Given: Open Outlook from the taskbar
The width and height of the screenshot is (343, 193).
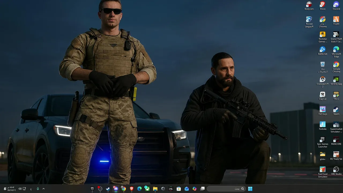Looking at the screenshot, I should point(187,189).
